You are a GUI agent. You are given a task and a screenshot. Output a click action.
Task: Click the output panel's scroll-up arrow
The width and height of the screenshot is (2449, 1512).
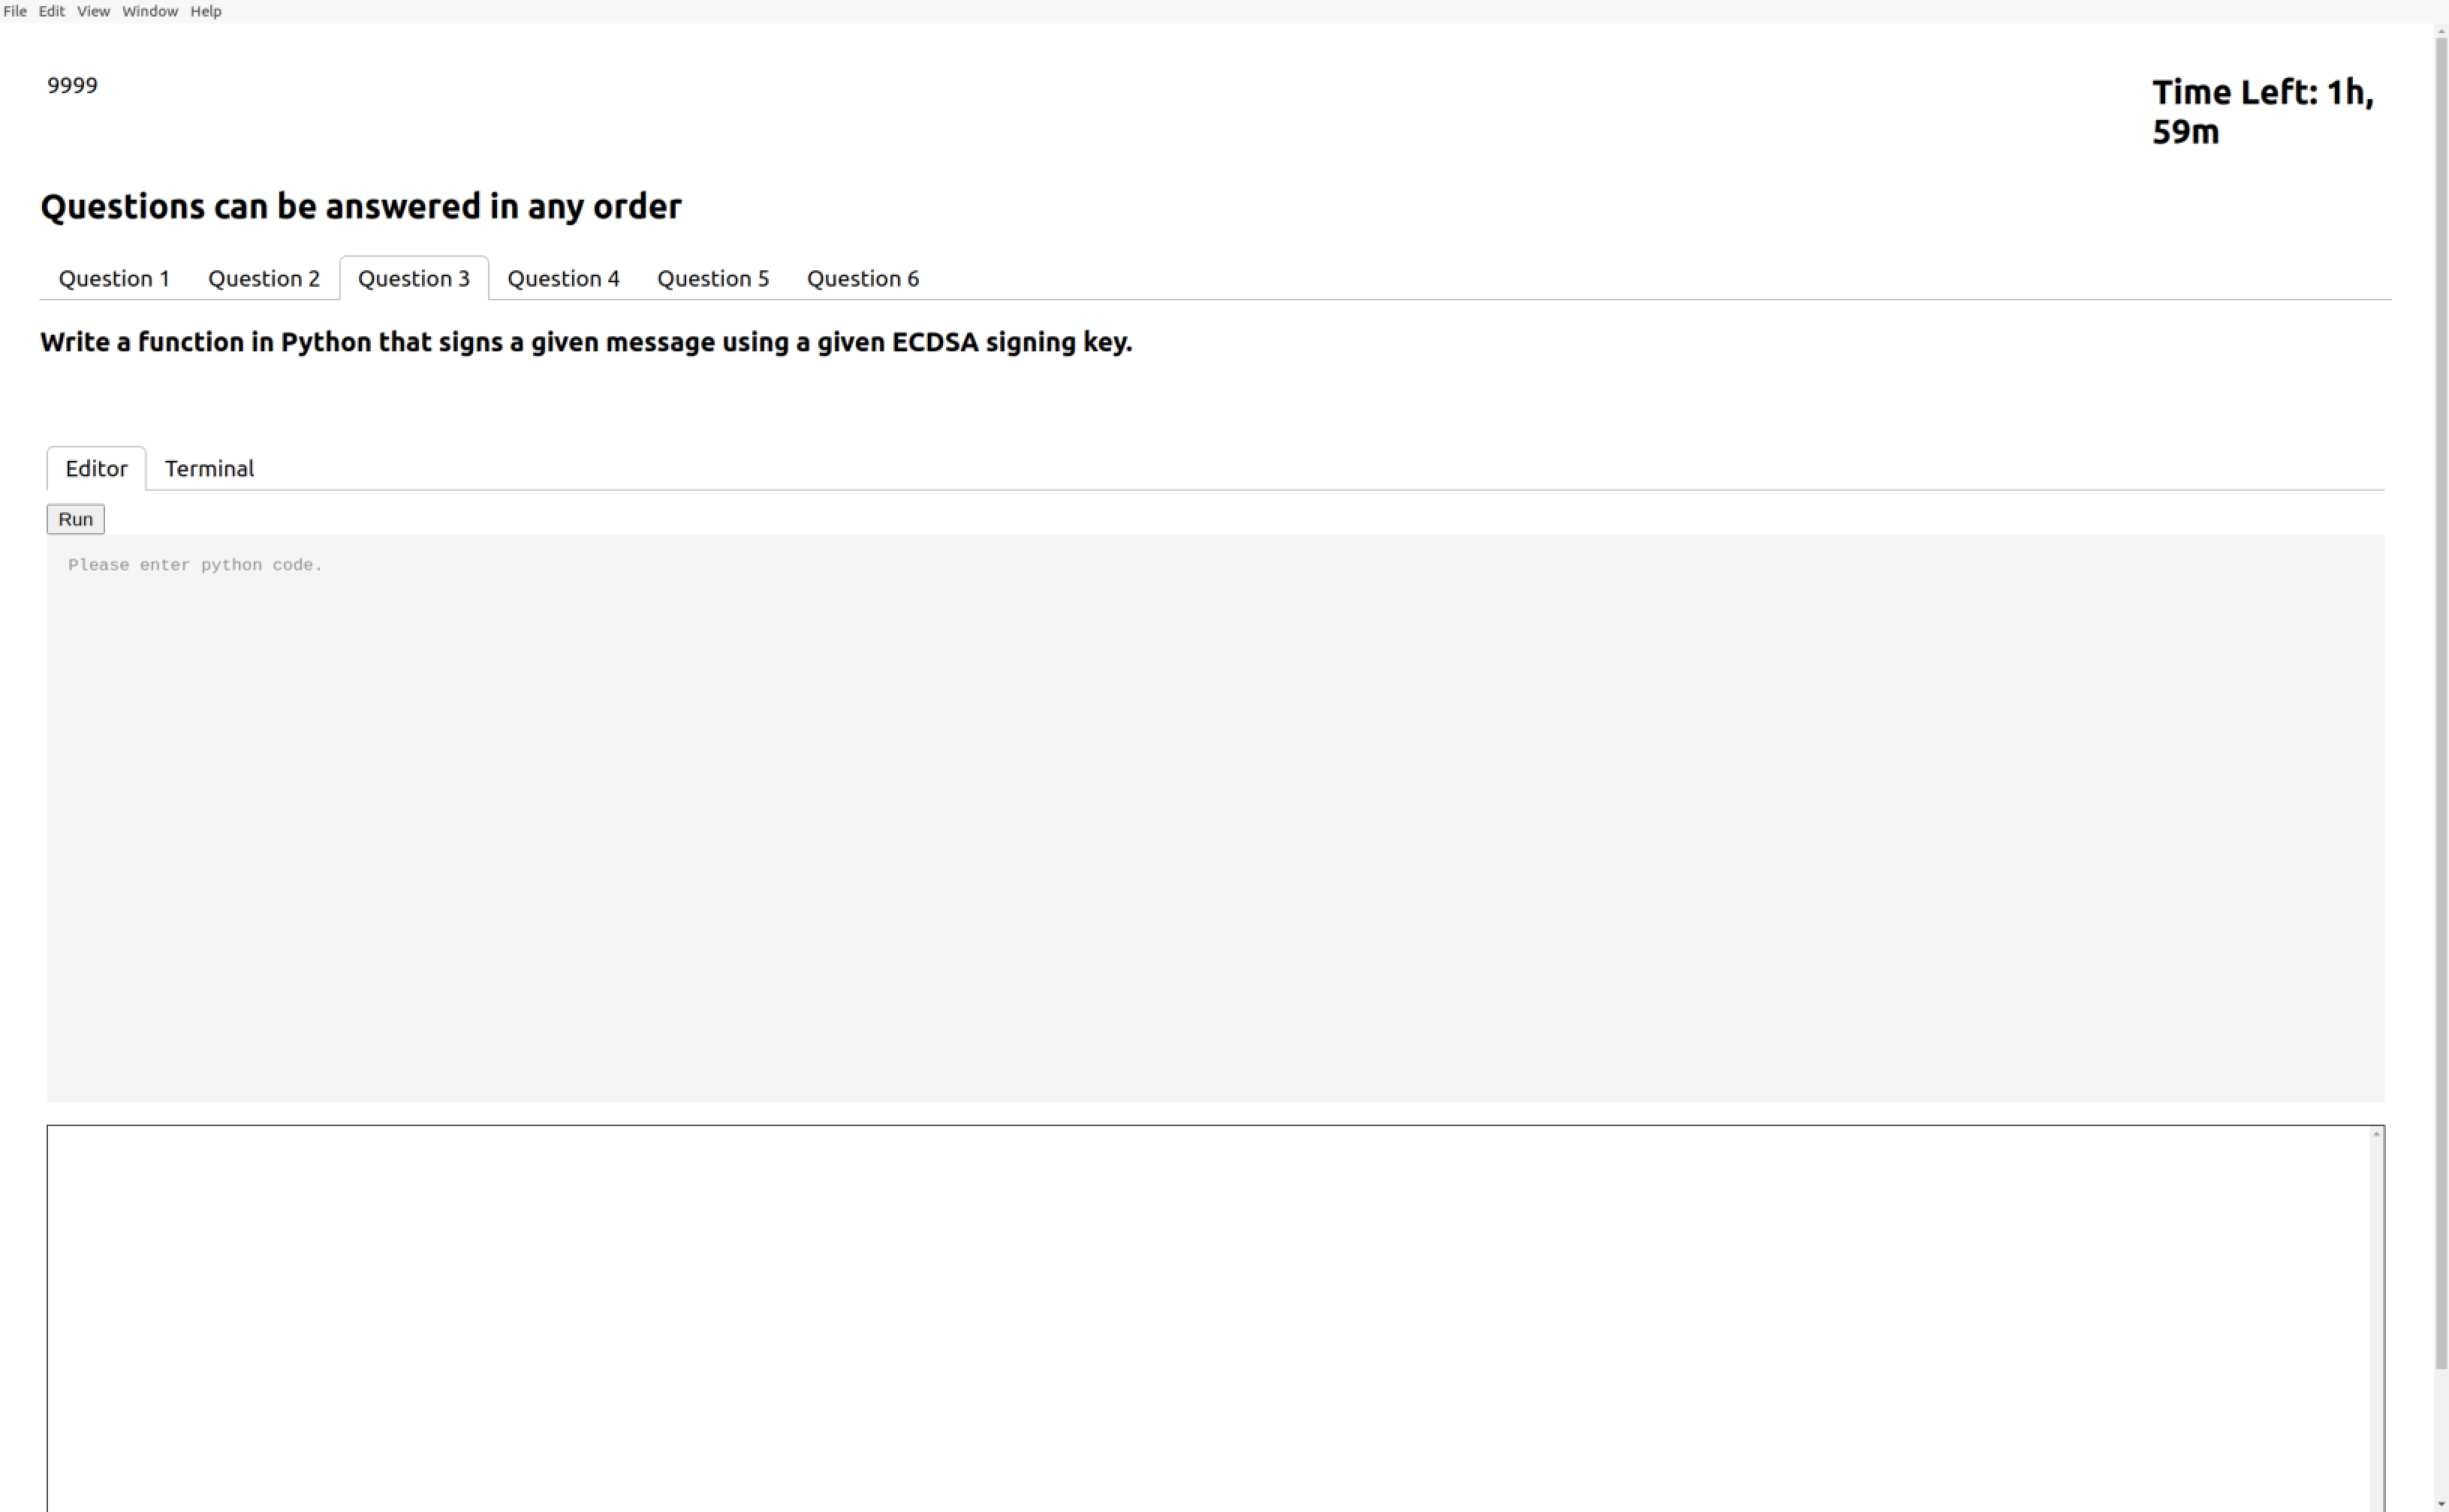(2376, 1134)
